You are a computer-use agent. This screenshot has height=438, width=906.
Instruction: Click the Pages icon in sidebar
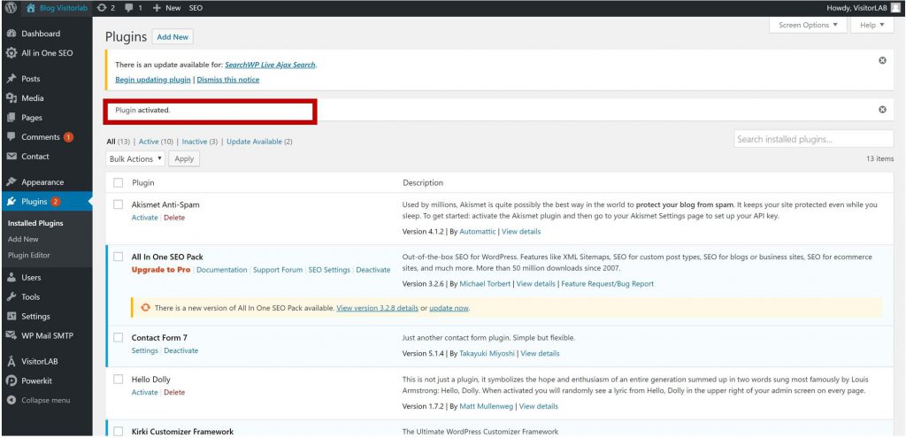click(11, 118)
